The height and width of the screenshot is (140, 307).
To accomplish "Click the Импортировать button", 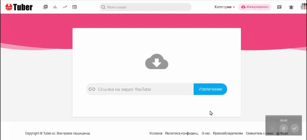I will [x=255, y=7].
